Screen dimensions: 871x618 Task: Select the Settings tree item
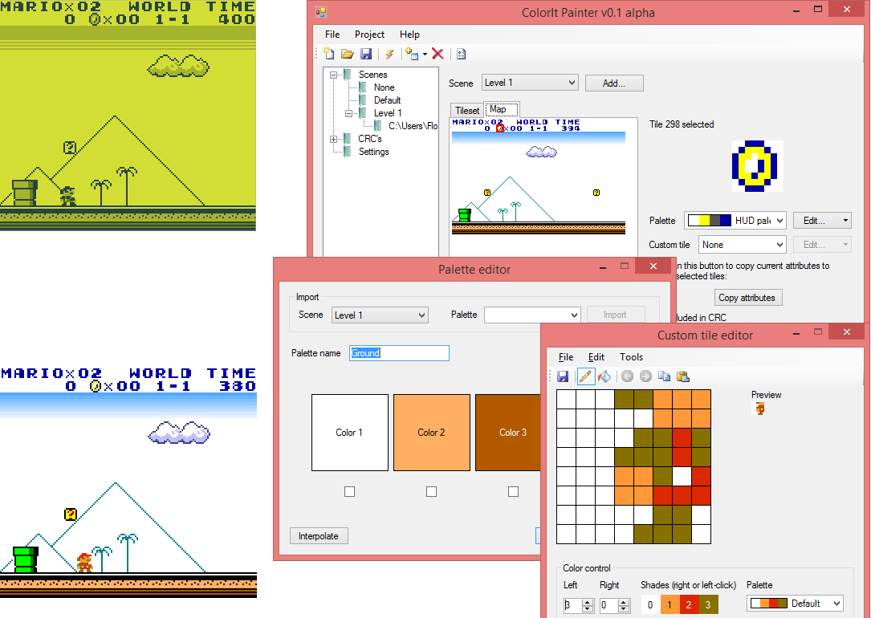[373, 152]
